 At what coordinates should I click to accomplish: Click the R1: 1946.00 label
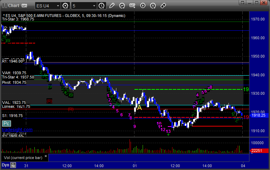(12, 61)
